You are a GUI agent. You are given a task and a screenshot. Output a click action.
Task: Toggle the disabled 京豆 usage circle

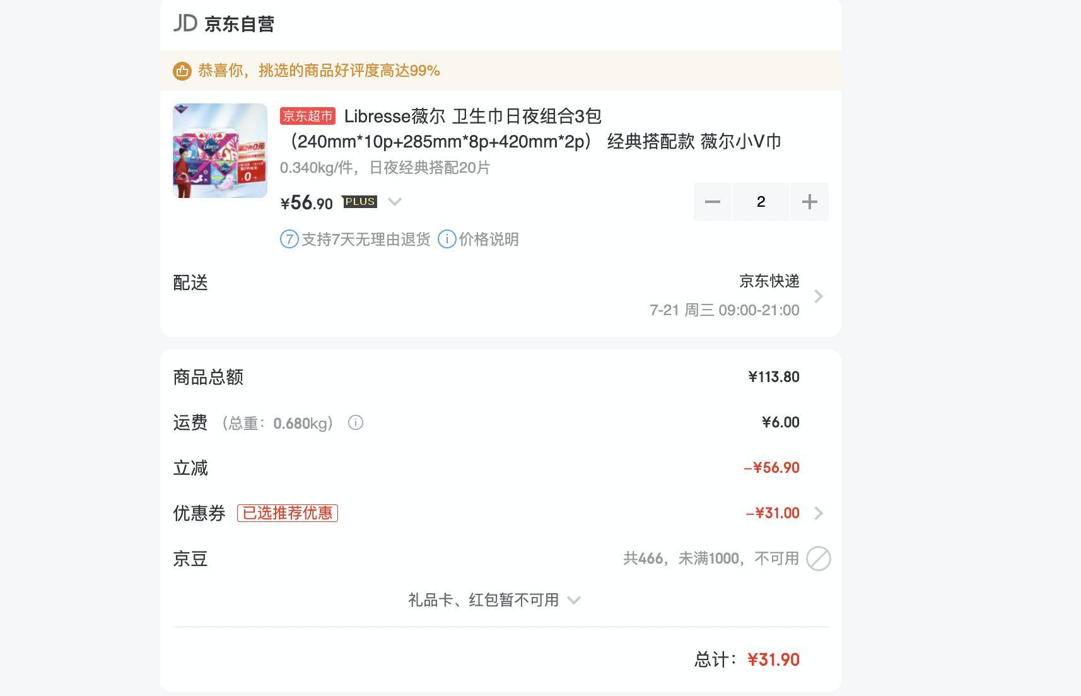[x=818, y=559]
